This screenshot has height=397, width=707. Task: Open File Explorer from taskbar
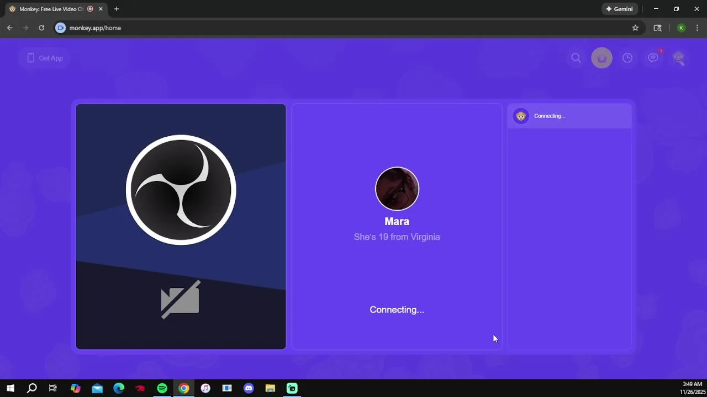[x=270, y=388]
